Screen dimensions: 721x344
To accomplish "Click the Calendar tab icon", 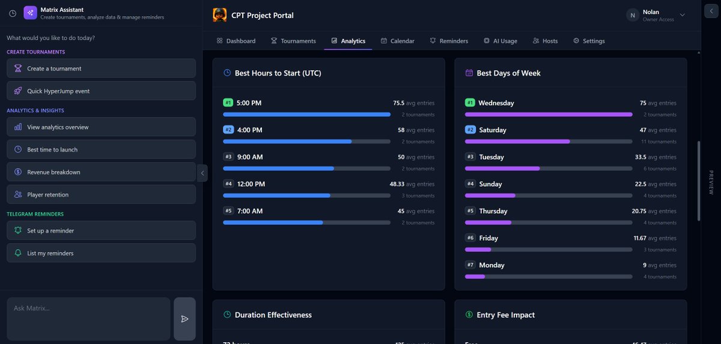I will (x=384, y=41).
